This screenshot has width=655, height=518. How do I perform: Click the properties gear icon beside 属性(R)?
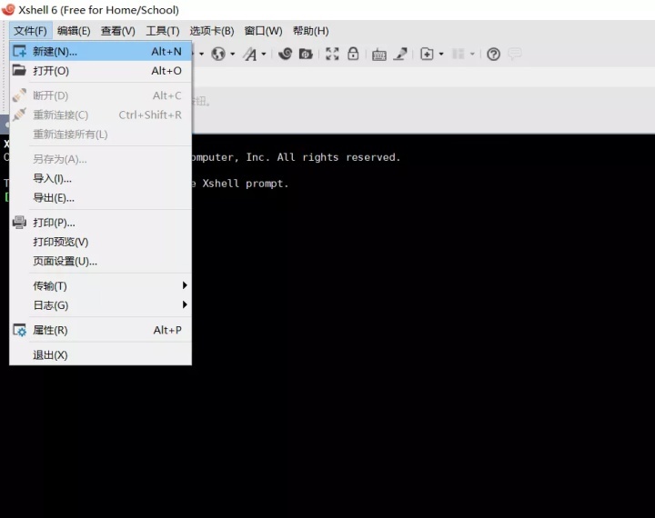pos(19,330)
